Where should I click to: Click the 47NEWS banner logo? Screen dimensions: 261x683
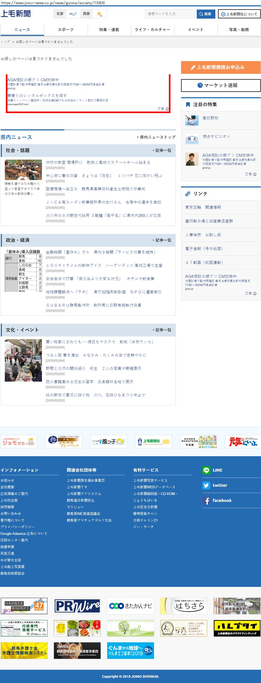24,606
